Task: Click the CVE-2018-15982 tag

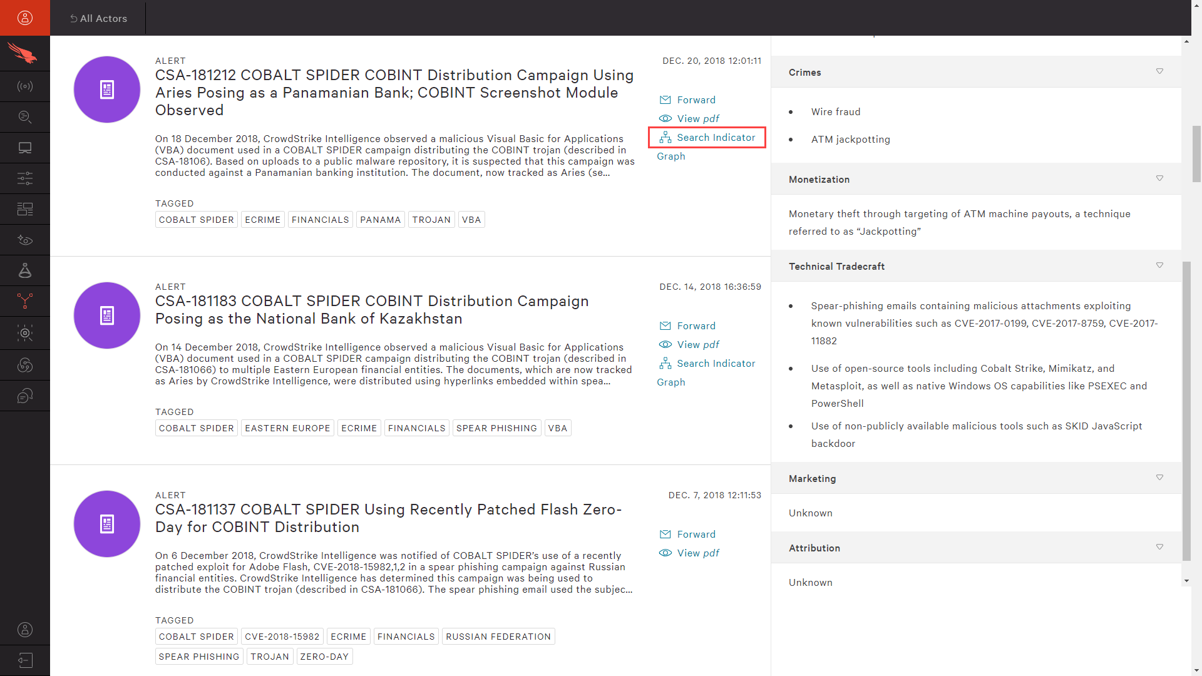Action: 282,637
